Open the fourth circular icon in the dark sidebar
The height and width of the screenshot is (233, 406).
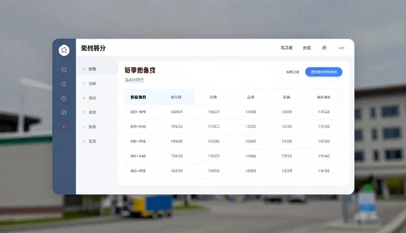coord(63,112)
